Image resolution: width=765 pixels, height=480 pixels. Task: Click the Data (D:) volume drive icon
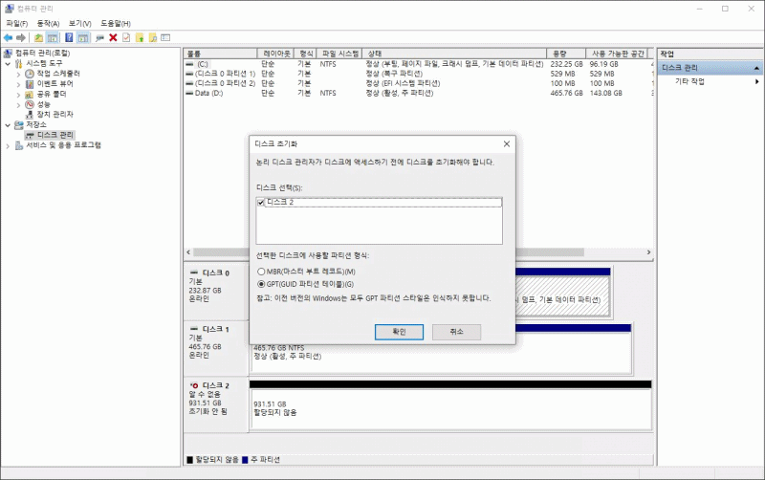click(189, 93)
